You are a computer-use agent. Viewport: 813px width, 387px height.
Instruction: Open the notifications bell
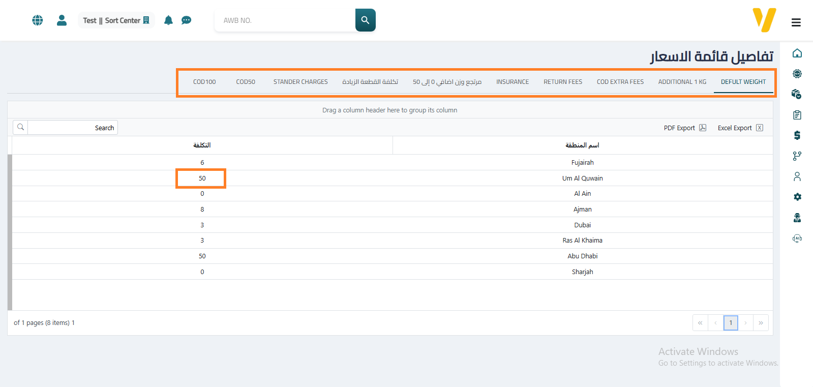[168, 20]
